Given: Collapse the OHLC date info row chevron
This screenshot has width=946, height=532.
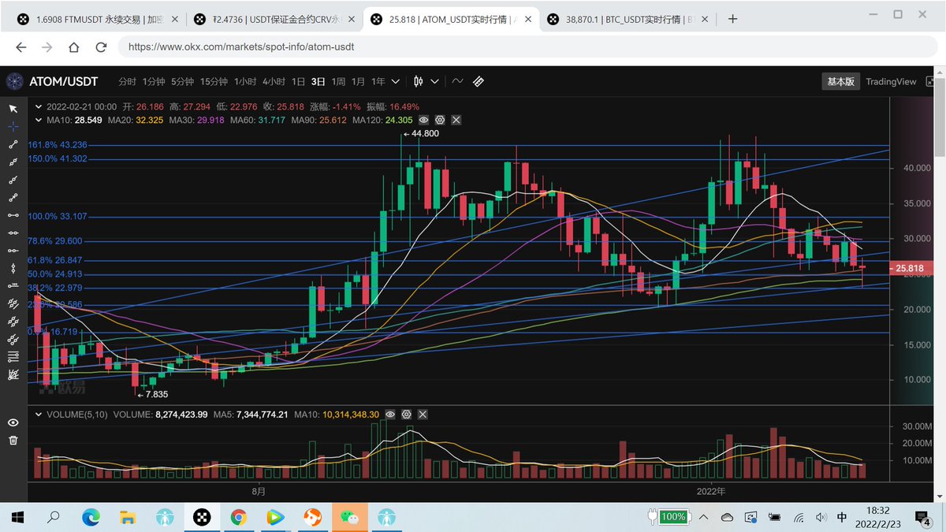Looking at the screenshot, I should [x=39, y=106].
